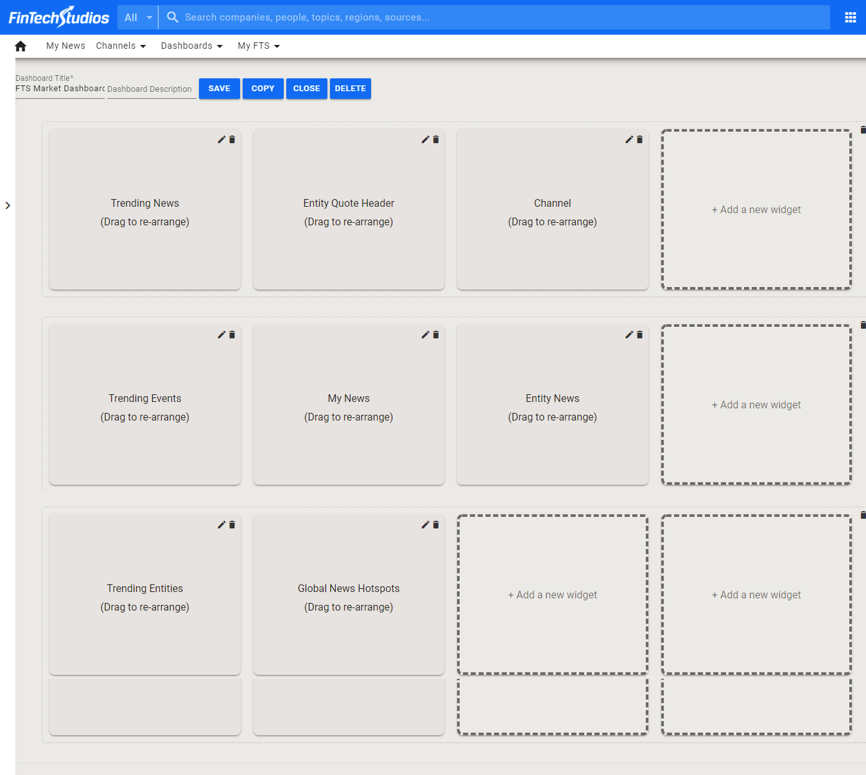Open the Channels menu

[121, 46]
